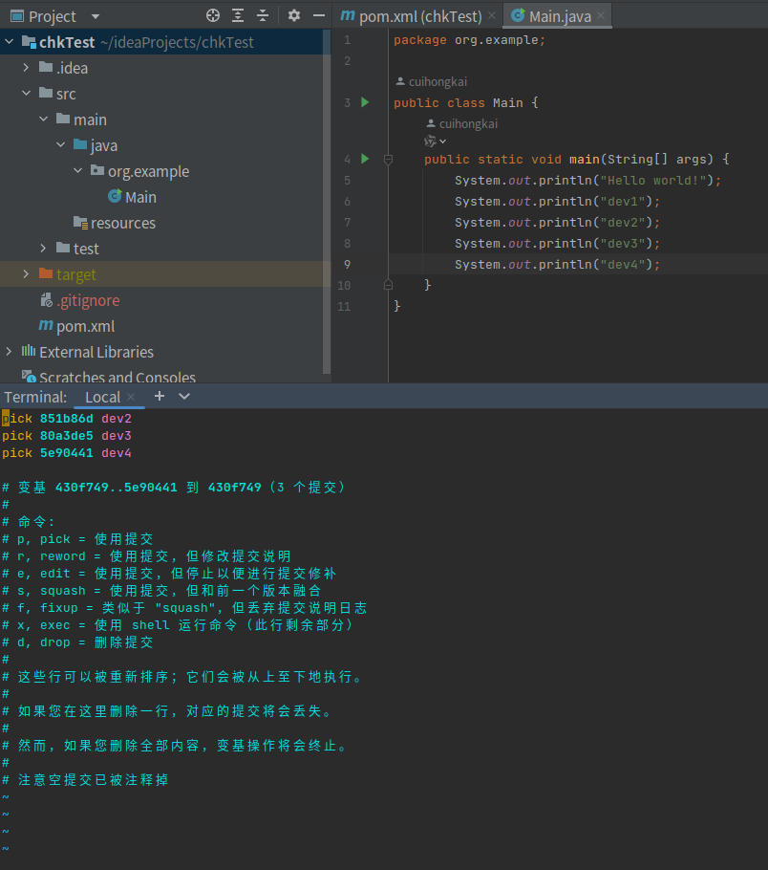Viewport: 768px width, 870px height.
Task: Run Main class from the line 3 gutter arrow
Action: 364,102
